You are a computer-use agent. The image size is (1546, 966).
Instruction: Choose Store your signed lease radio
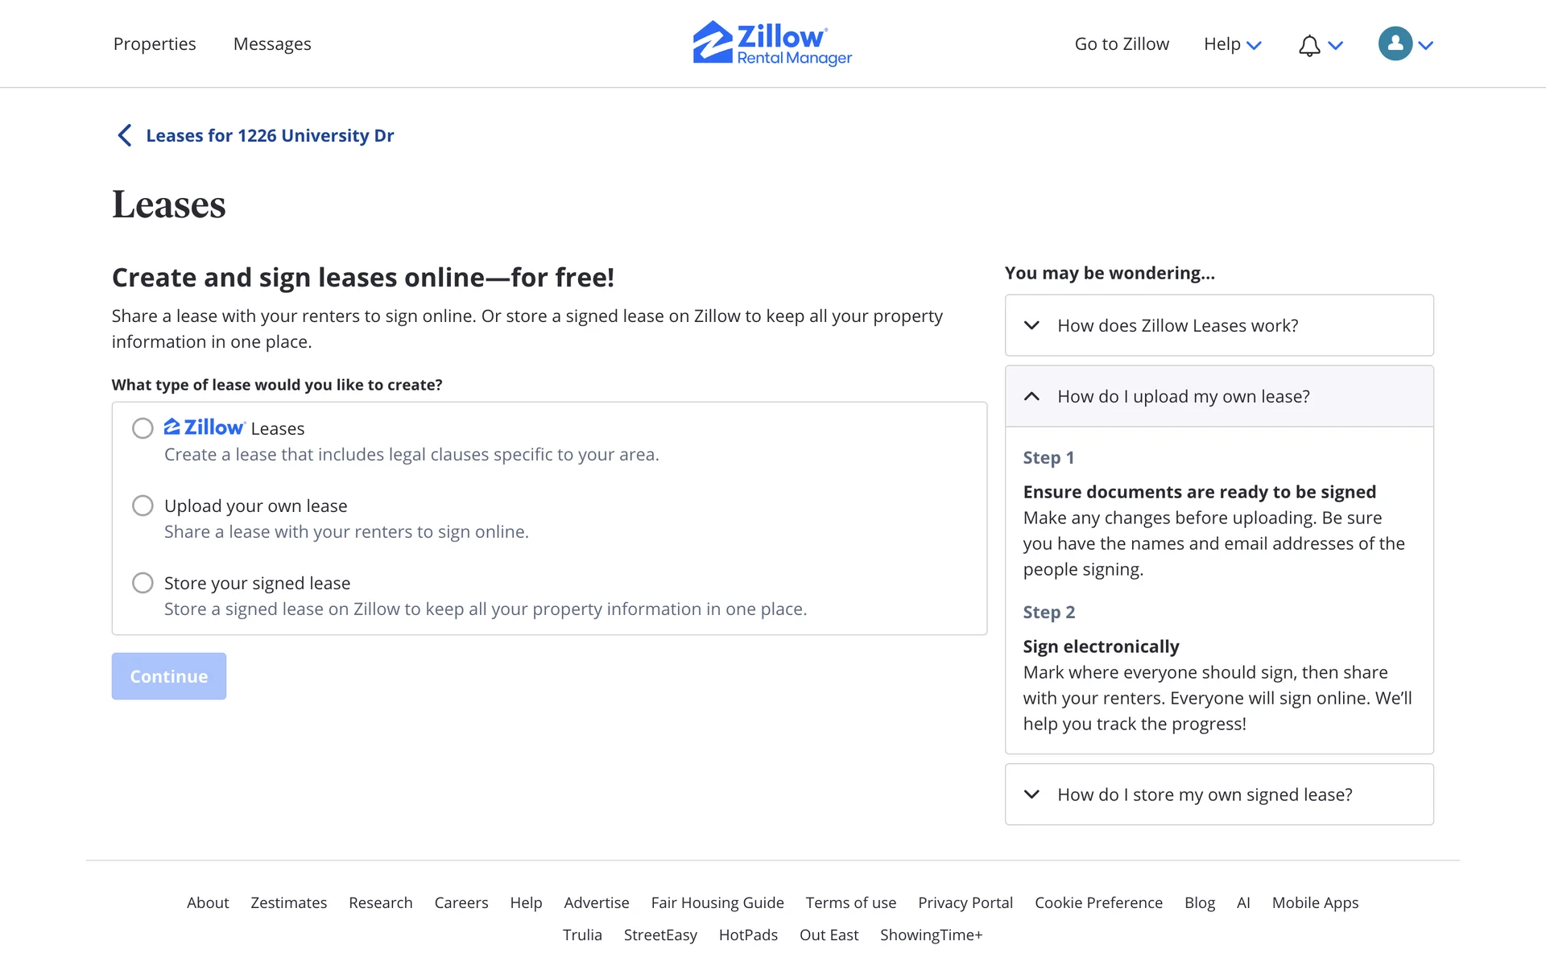pyautogui.click(x=143, y=583)
